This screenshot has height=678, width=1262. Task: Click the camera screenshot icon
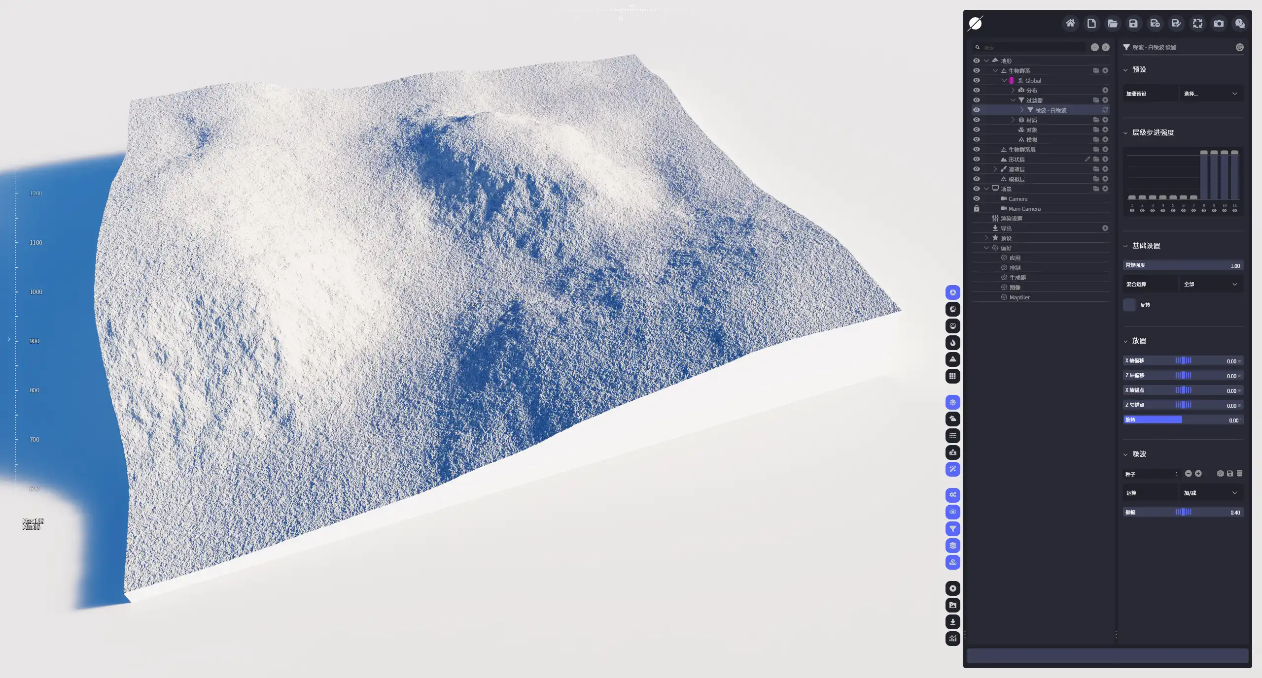[1219, 23]
